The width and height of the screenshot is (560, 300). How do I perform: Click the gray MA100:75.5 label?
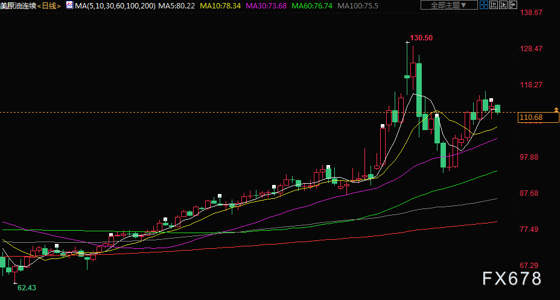coord(357,6)
